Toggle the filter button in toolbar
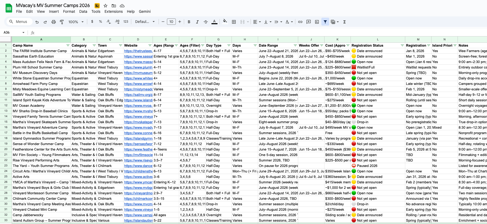This screenshot has height=224, width=487. (325, 22)
